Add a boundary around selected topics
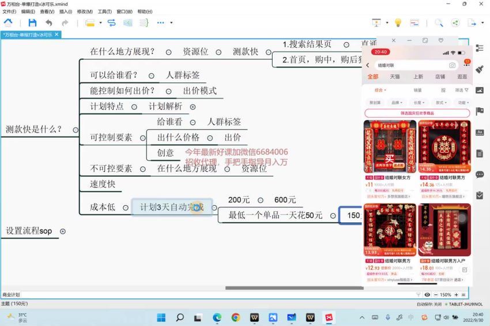Screen dimensions: 490x326 pyautogui.click(x=128, y=22)
